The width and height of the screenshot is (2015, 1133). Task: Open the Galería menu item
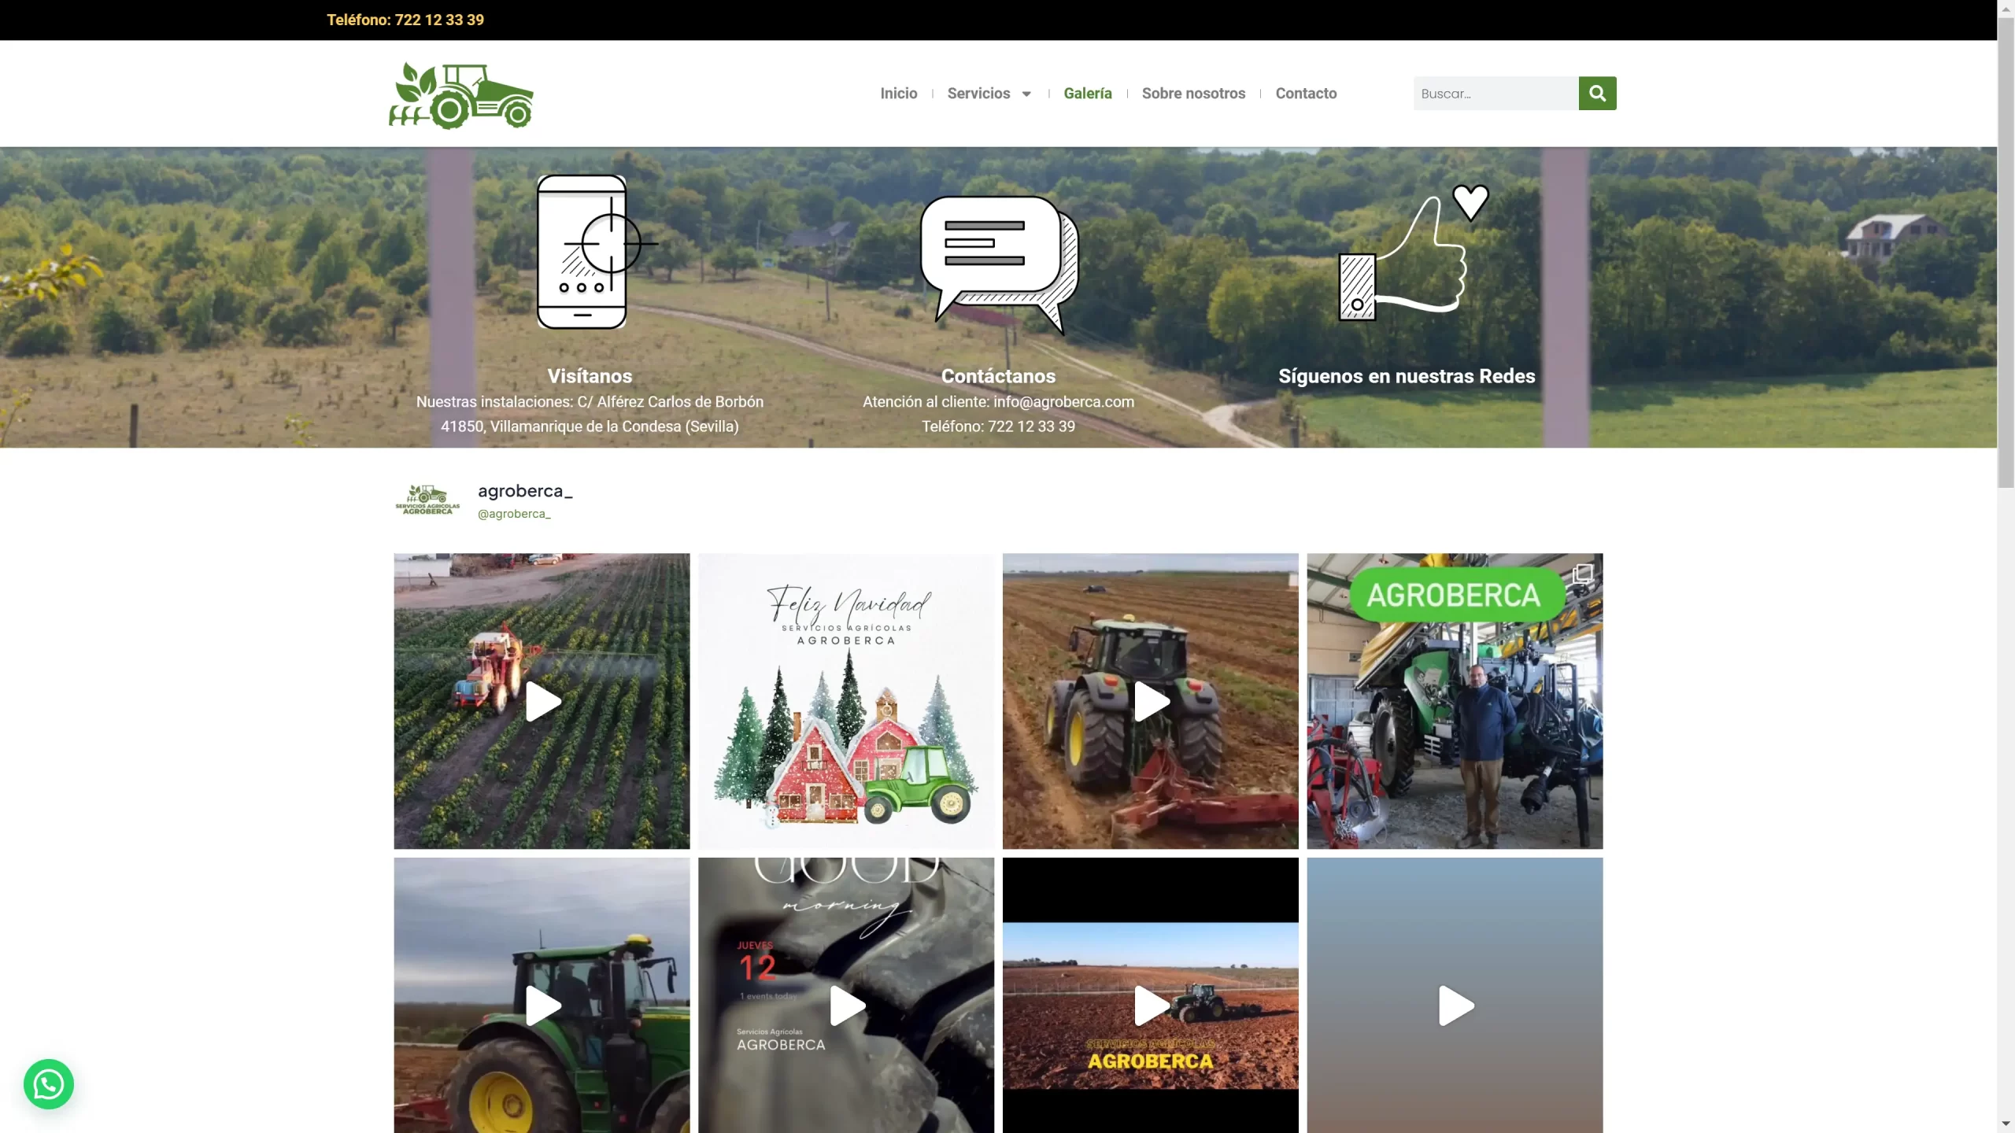pyautogui.click(x=1087, y=94)
